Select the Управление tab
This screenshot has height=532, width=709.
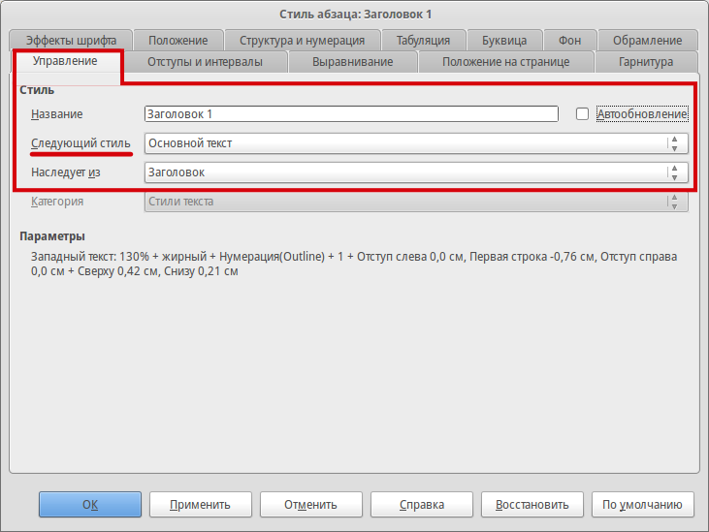pos(65,61)
